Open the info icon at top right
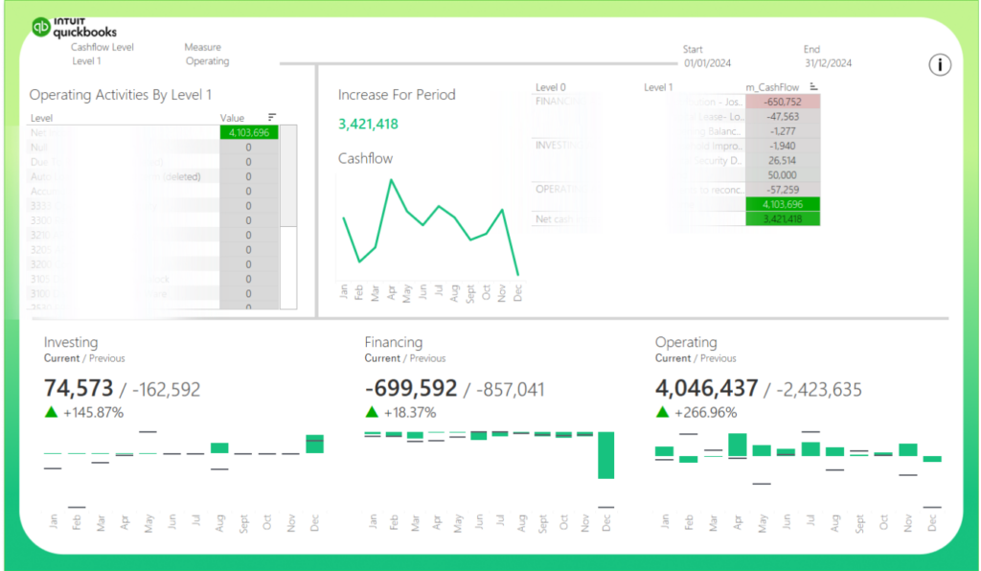981x571 pixels. click(939, 64)
